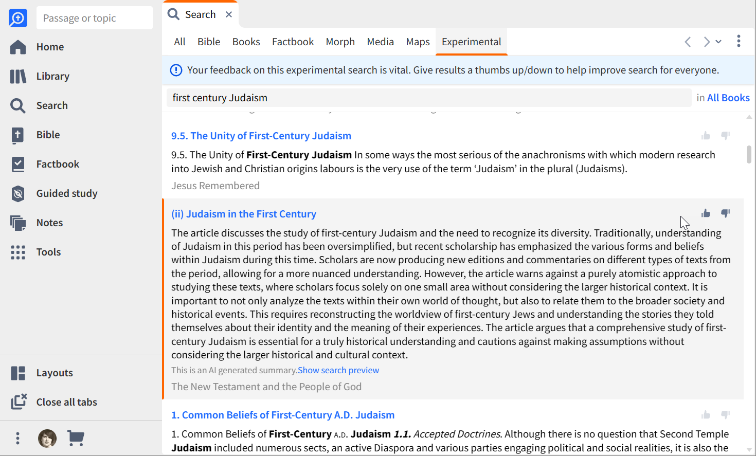Click the Search magnifier in sidebar
Image resolution: width=756 pixels, height=456 pixels.
18,105
